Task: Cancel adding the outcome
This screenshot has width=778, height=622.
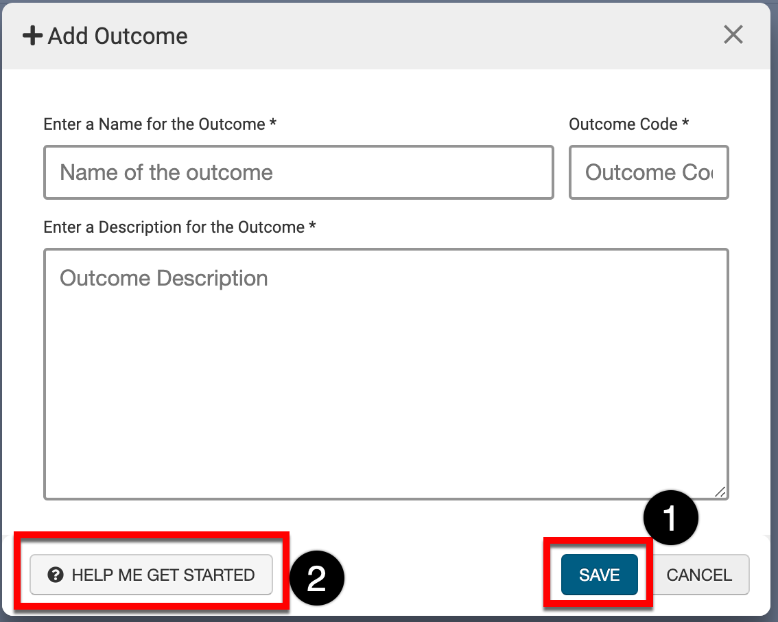Action: coord(699,575)
